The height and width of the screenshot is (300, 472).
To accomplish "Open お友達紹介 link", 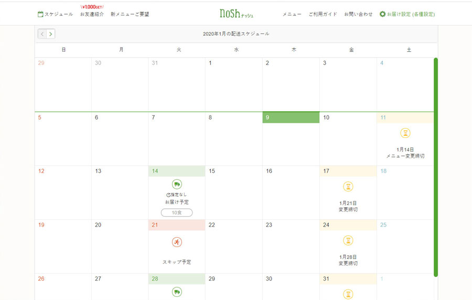I will coord(92,14).
